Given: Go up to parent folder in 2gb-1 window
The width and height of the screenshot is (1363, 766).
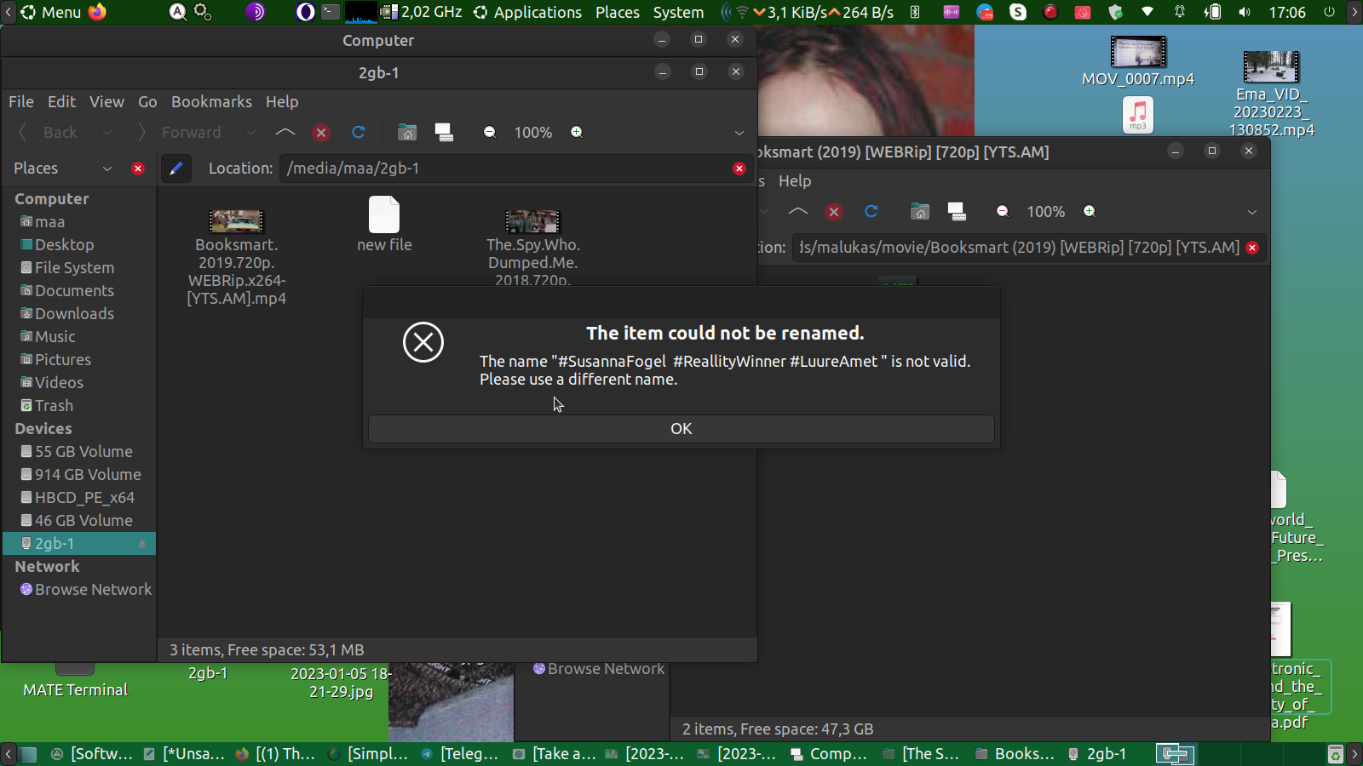Looking at the screenshot, I should point(285,133).
